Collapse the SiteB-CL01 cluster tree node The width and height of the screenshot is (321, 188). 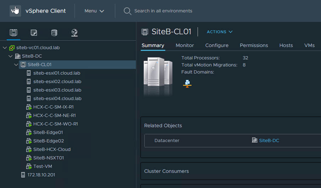click(x=16, y=65)
